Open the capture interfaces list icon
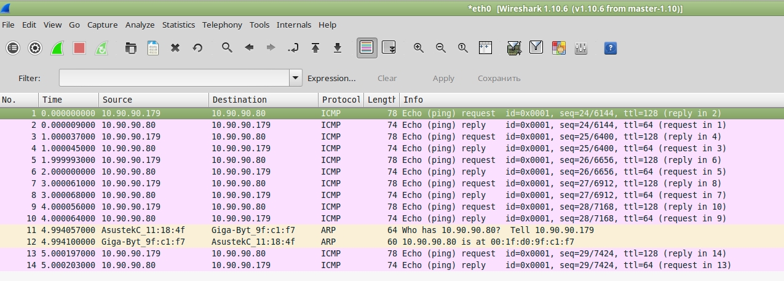The height and width of the screenshot is (281, 784). point(13,48)
